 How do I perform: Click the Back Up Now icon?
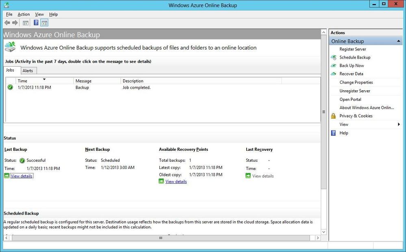point(334,66)
